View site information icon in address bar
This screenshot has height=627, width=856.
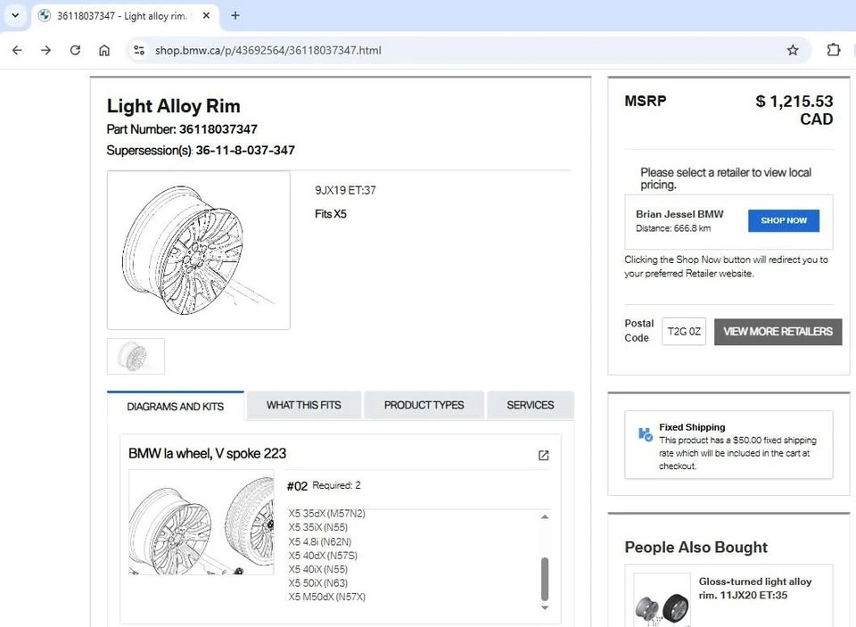[x=139, y=50]
